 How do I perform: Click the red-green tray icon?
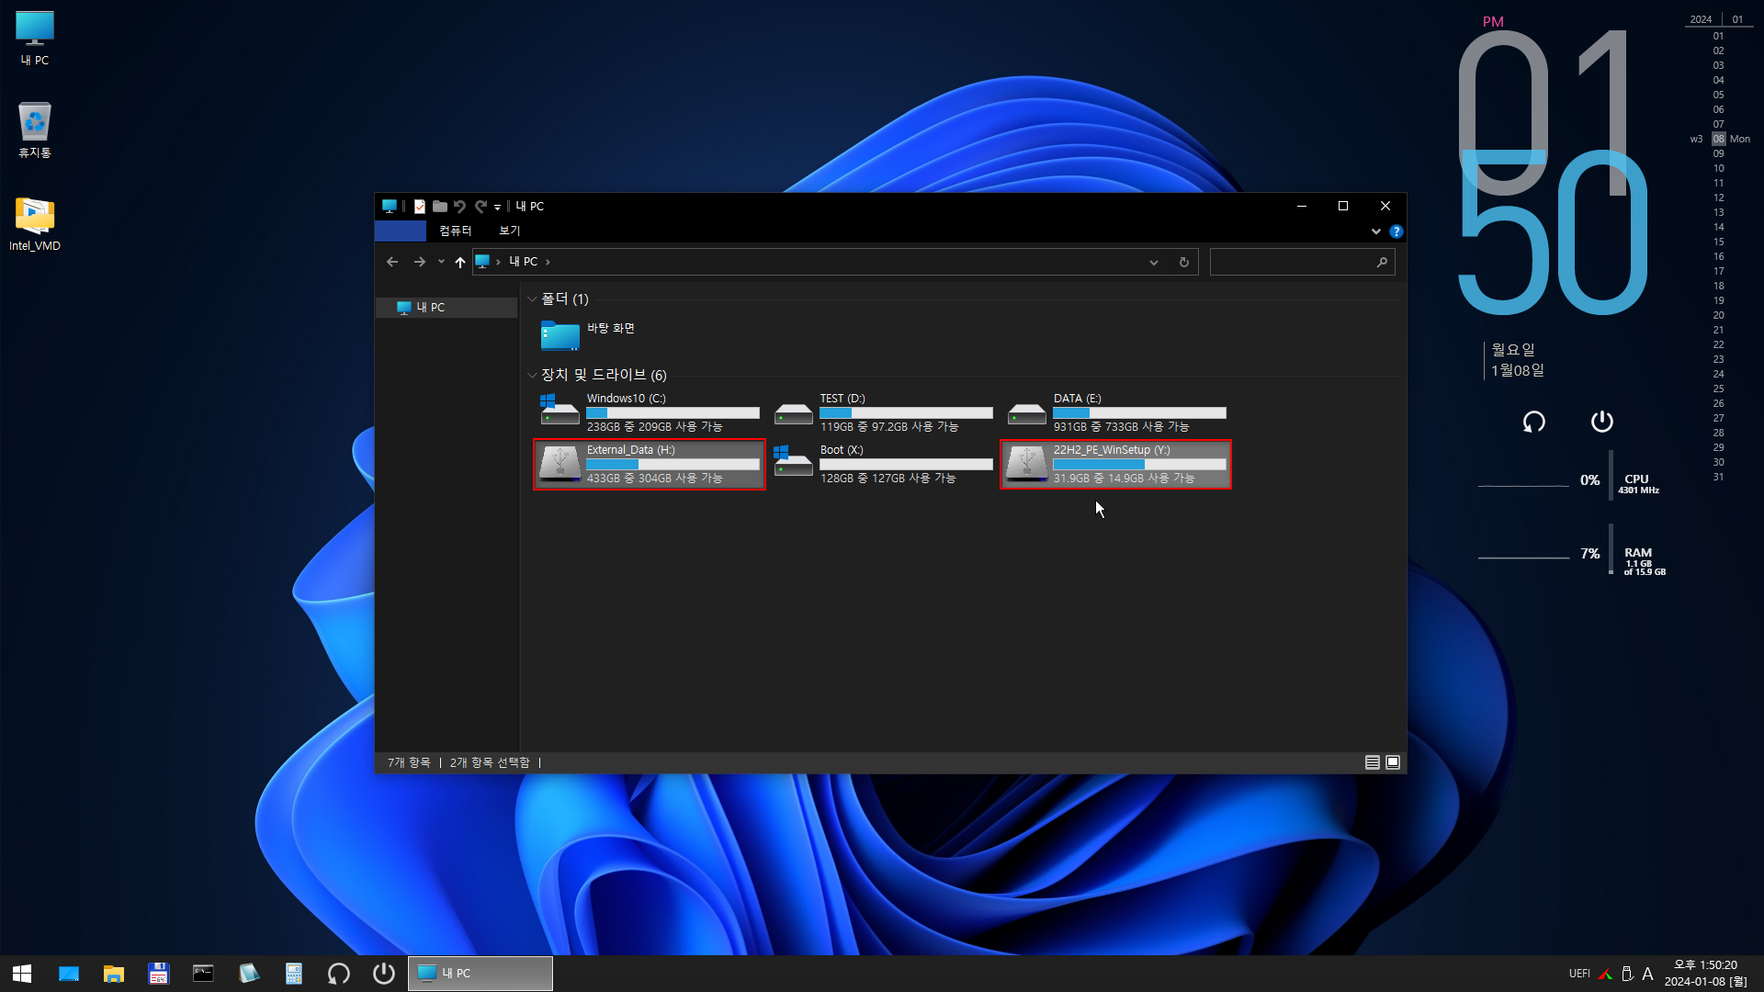pyautogui.click(x=1605, y=974)
